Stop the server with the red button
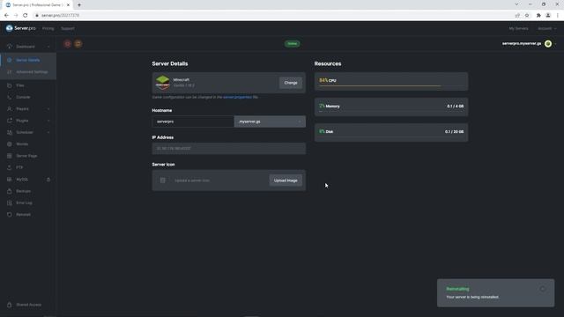Screen dimensions: 564x317 67,44
